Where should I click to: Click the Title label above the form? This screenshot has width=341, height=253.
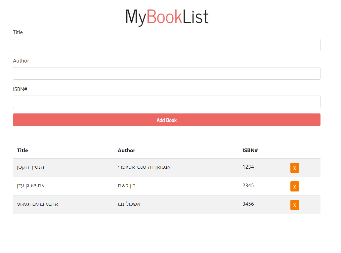pos(18,32)
